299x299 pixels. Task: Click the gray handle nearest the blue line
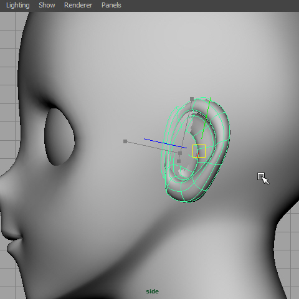[180, 153]
